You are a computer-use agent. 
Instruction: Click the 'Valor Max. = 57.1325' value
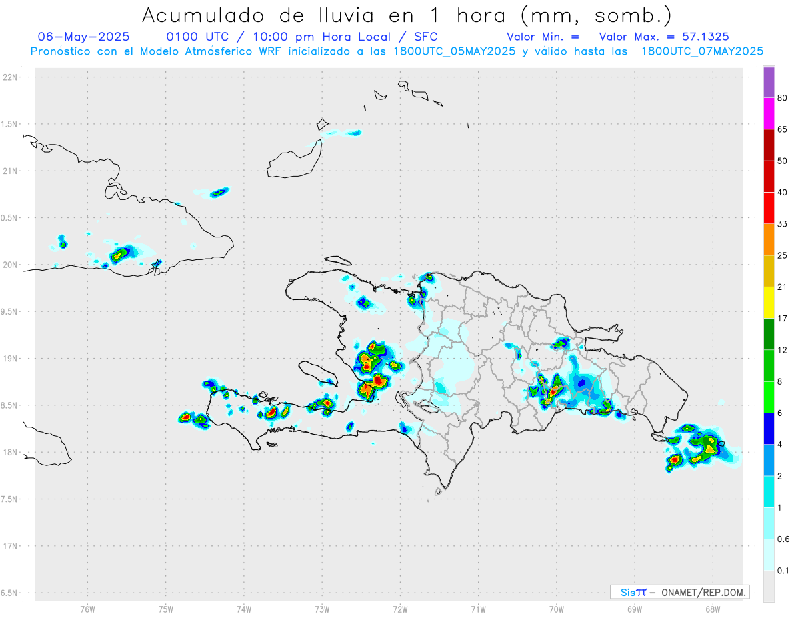(664, 37)
